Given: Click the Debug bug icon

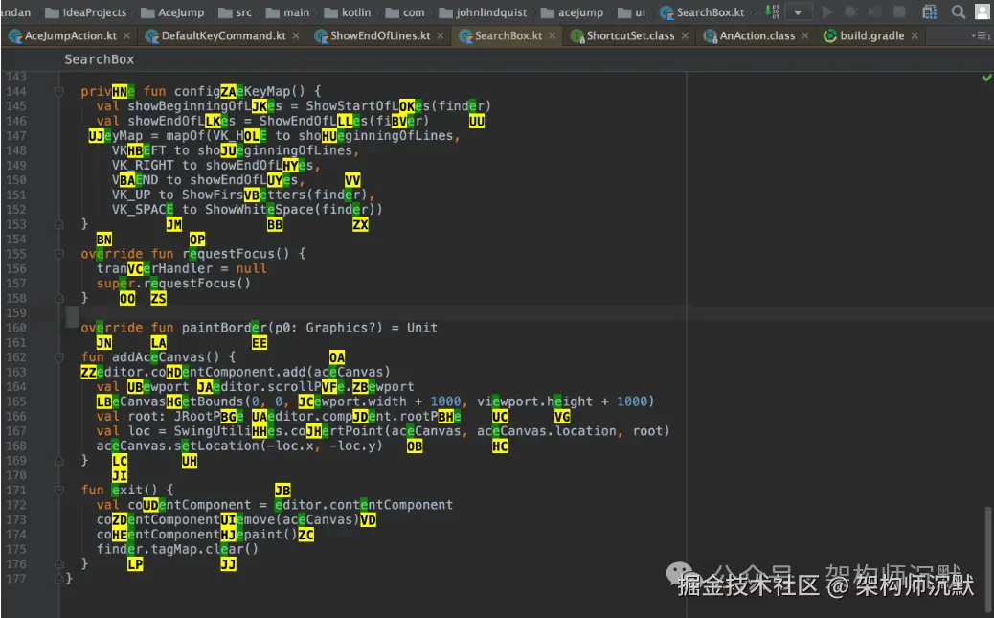Looking at the screenshot, I should pyautogui.click(x=850, y=12).
